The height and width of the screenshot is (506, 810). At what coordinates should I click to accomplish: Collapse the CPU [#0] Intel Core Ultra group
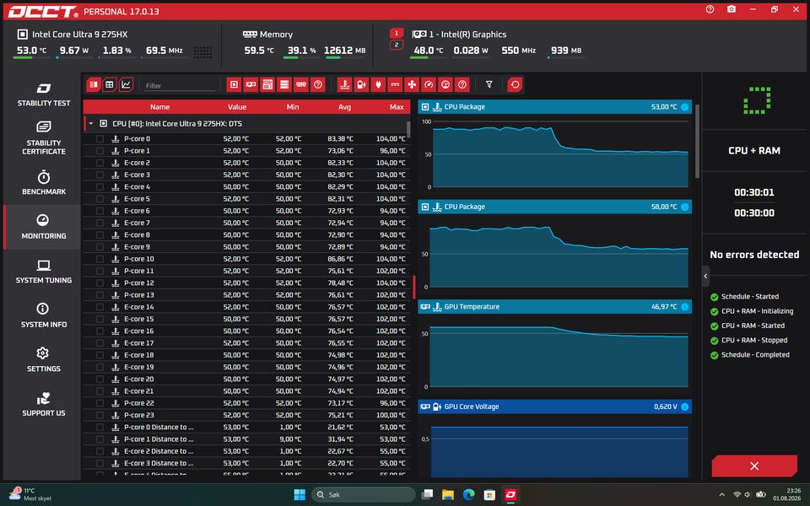(91, 124)
